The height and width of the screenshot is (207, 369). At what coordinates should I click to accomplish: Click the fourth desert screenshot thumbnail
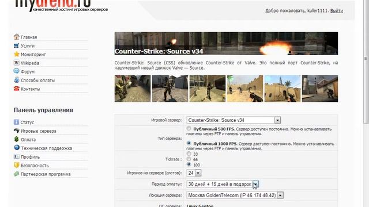(x=245, y=89)
